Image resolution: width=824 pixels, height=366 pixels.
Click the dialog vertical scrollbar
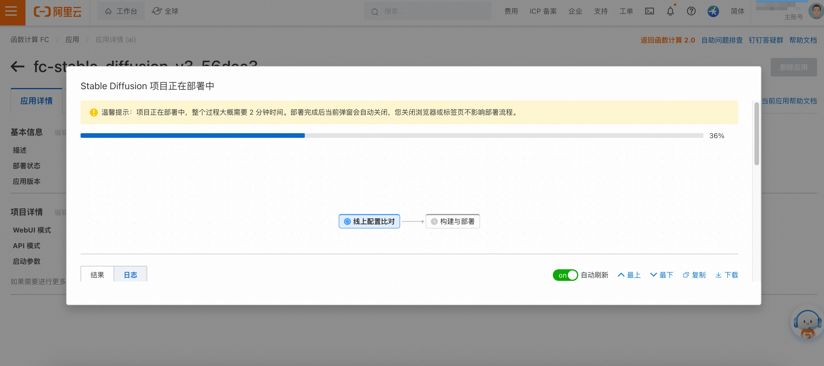[x=756, y=133]
